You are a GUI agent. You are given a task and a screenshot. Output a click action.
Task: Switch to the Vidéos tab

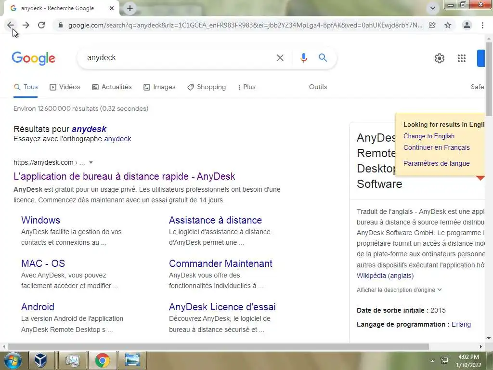65,87
